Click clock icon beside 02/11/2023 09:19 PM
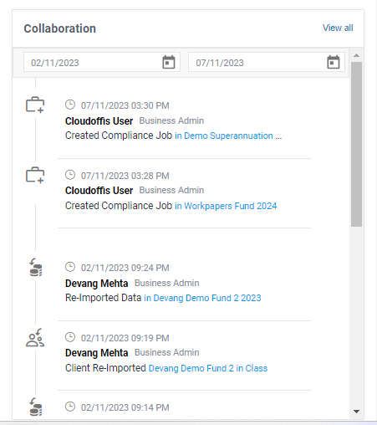 coord(70,337)
